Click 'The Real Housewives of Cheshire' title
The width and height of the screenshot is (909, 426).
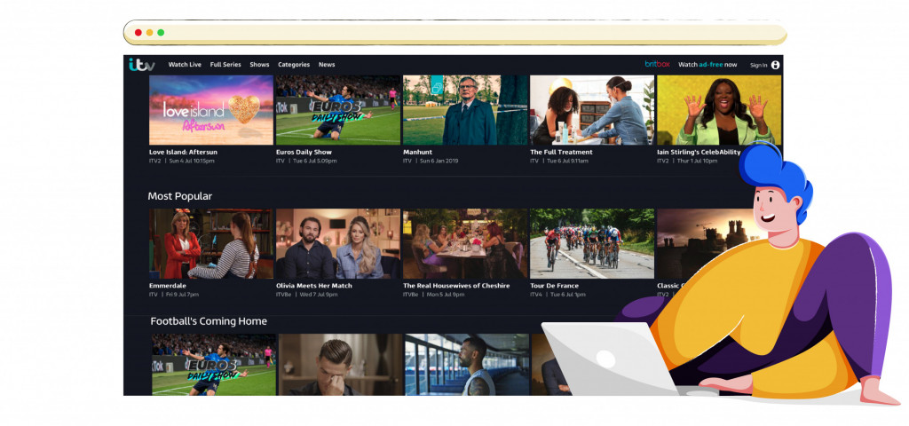click(x=456, y=286)
